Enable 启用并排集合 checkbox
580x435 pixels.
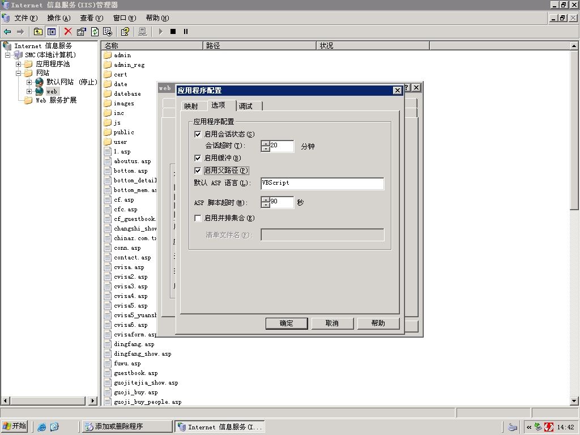[198, 218]
